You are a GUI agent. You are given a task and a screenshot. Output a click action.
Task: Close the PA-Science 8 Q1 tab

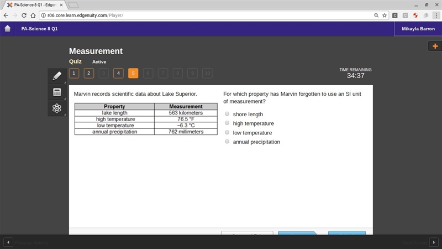click(x=61, y=5)
